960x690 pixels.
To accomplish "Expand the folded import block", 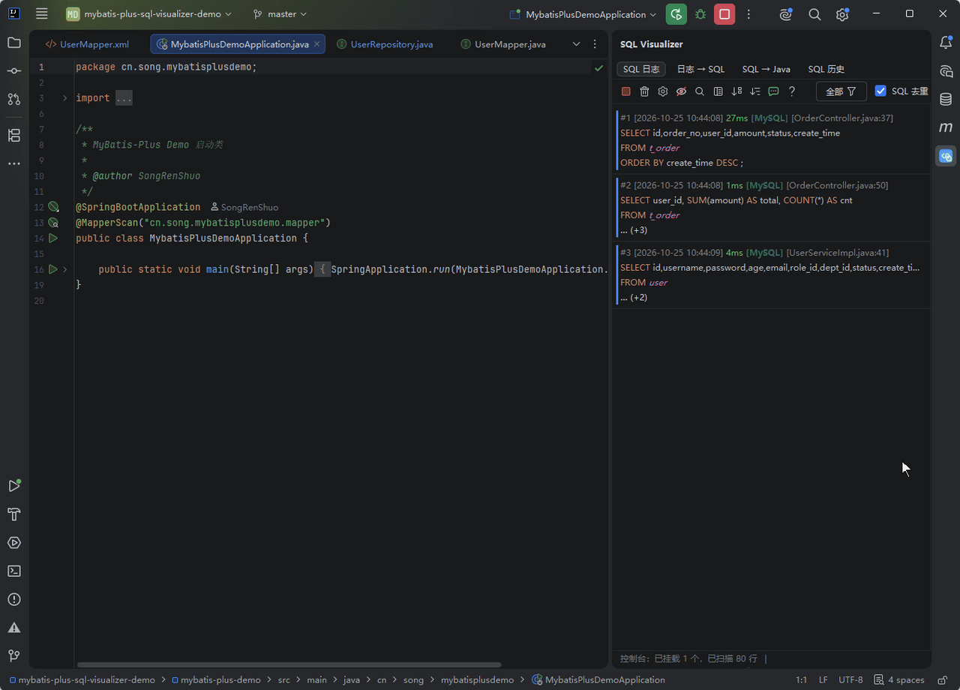I will (65, 98).
